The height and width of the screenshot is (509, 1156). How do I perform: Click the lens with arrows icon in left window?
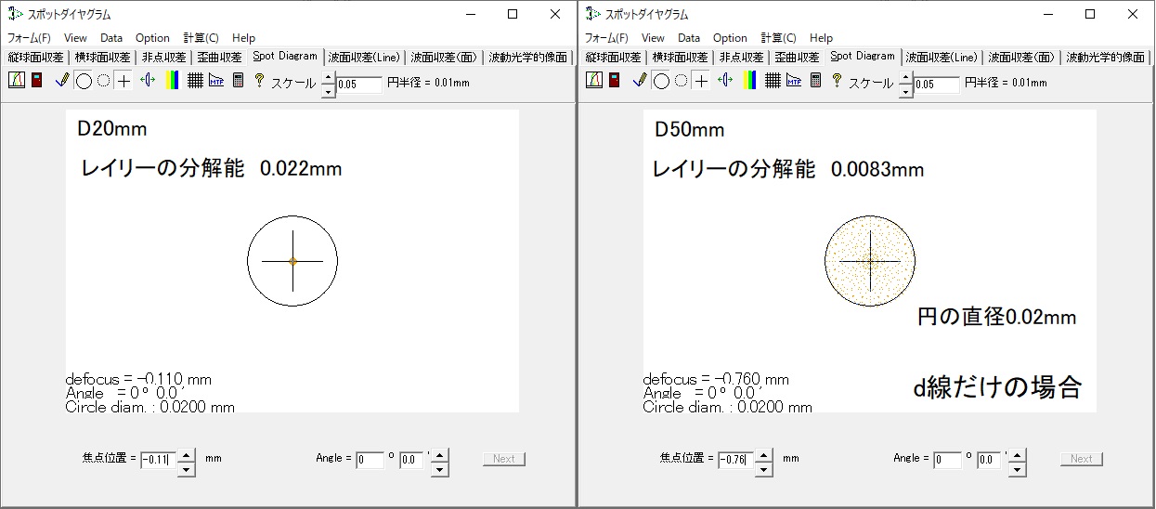(x=148, y=80)
